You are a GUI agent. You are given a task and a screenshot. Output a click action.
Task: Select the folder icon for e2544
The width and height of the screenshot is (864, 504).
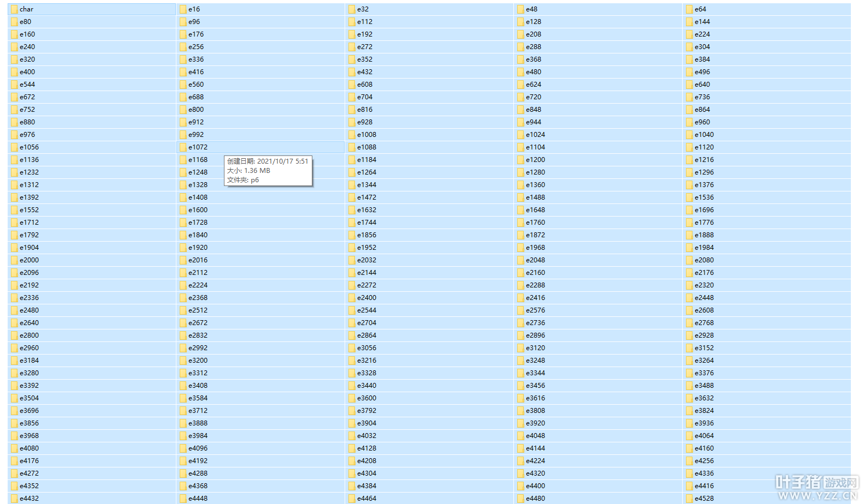point(352,310)
